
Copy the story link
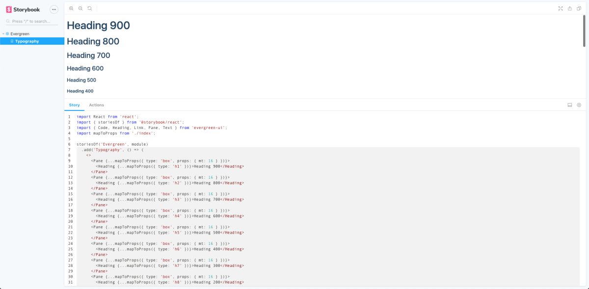tap(579, 8)
